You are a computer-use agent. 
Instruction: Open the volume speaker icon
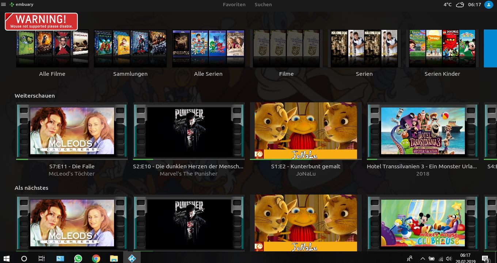pos(449,259)
